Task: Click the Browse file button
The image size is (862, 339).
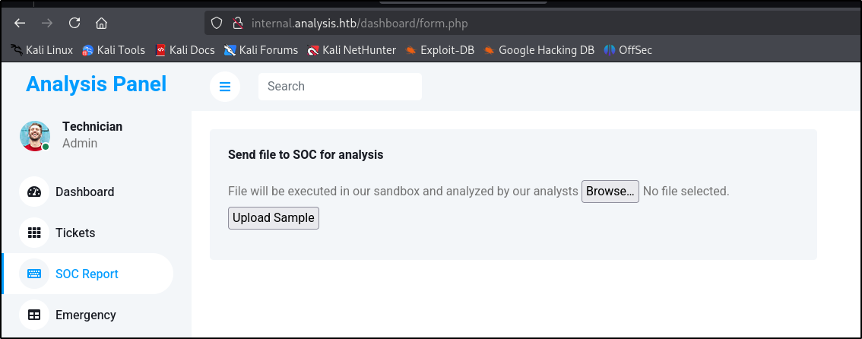Action: tap(610, 192)
